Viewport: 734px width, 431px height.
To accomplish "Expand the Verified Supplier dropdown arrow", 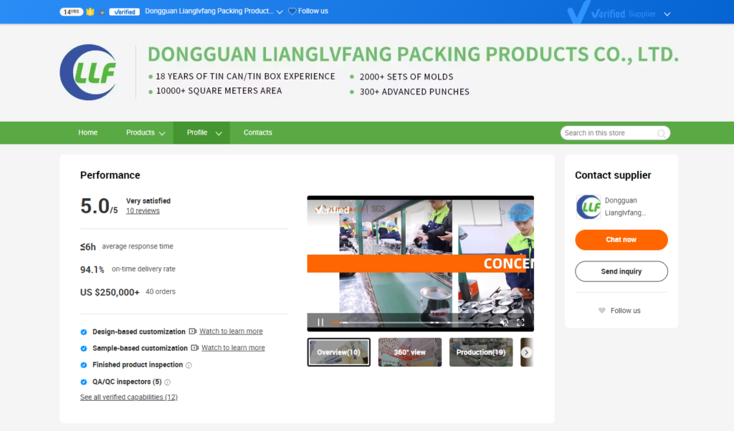I will [667, 14].
